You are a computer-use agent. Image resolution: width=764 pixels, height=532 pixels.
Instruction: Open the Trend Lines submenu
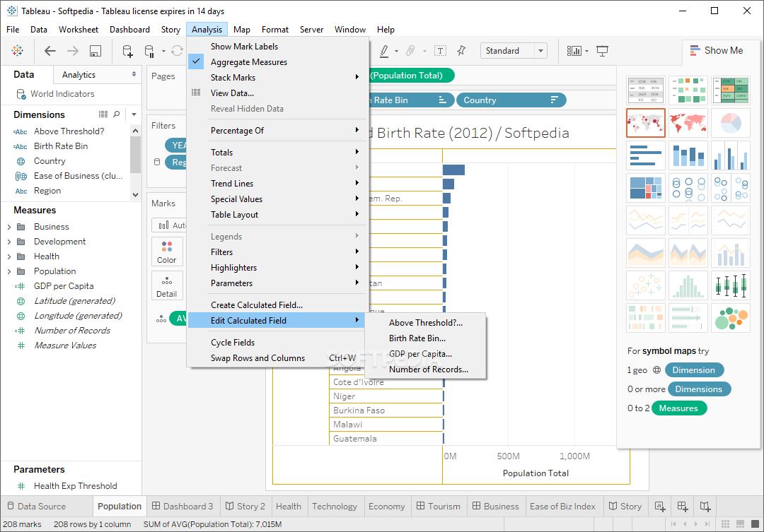[x=277, y=184]
